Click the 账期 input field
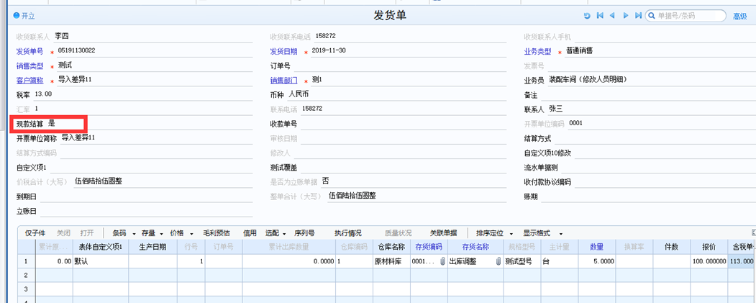The height and width of the screenshot is (303, 756). (649, 196)
